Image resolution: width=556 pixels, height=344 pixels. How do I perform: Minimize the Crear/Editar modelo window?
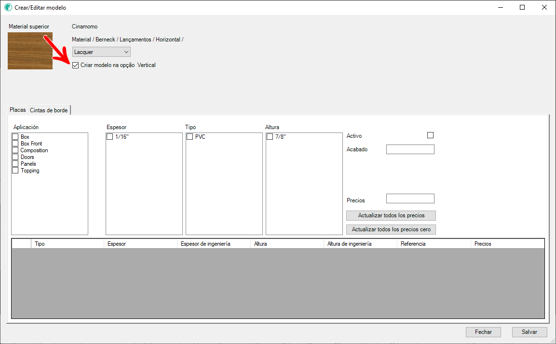(501, 7)
